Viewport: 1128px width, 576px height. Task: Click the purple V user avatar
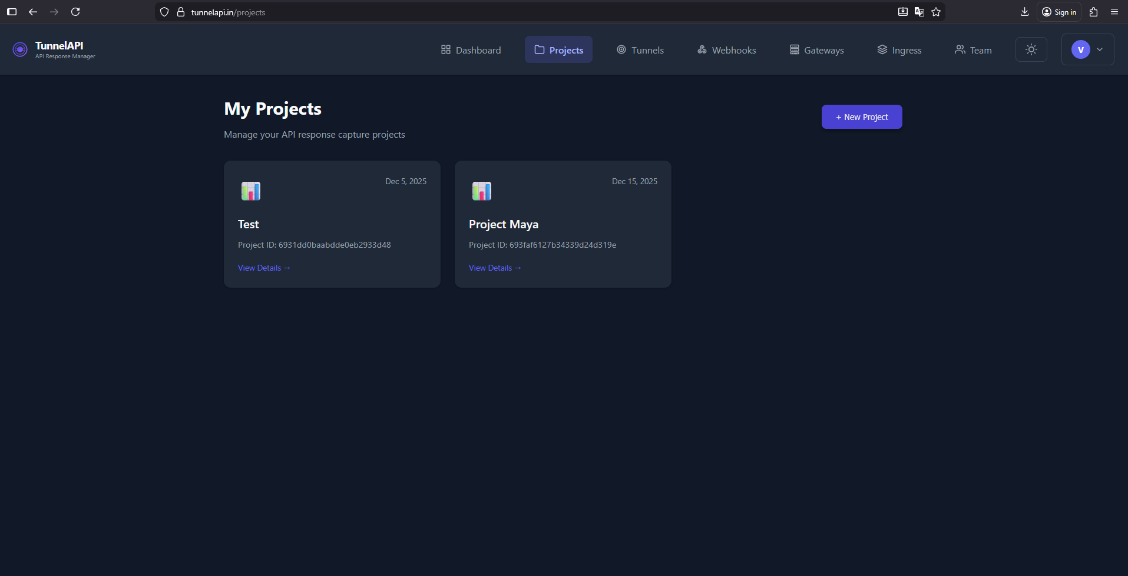click(x=1081, y=49)
